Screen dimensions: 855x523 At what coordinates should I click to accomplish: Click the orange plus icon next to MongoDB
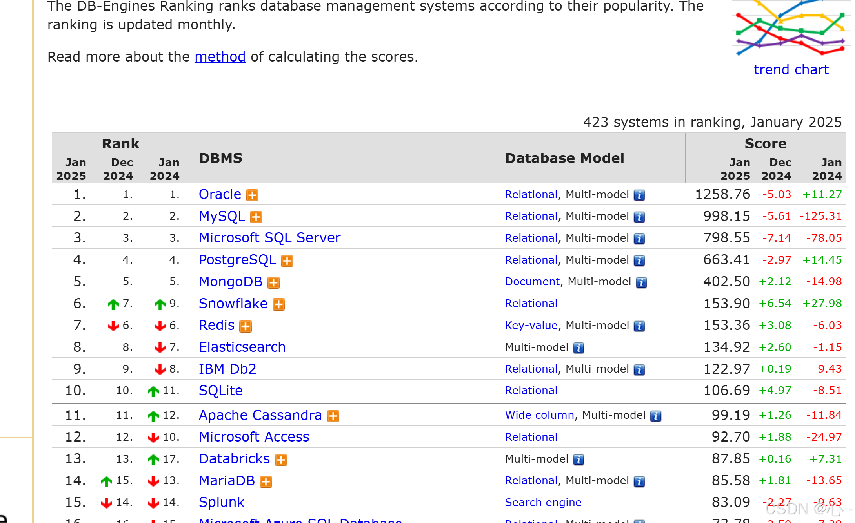[x=273, y=282]
